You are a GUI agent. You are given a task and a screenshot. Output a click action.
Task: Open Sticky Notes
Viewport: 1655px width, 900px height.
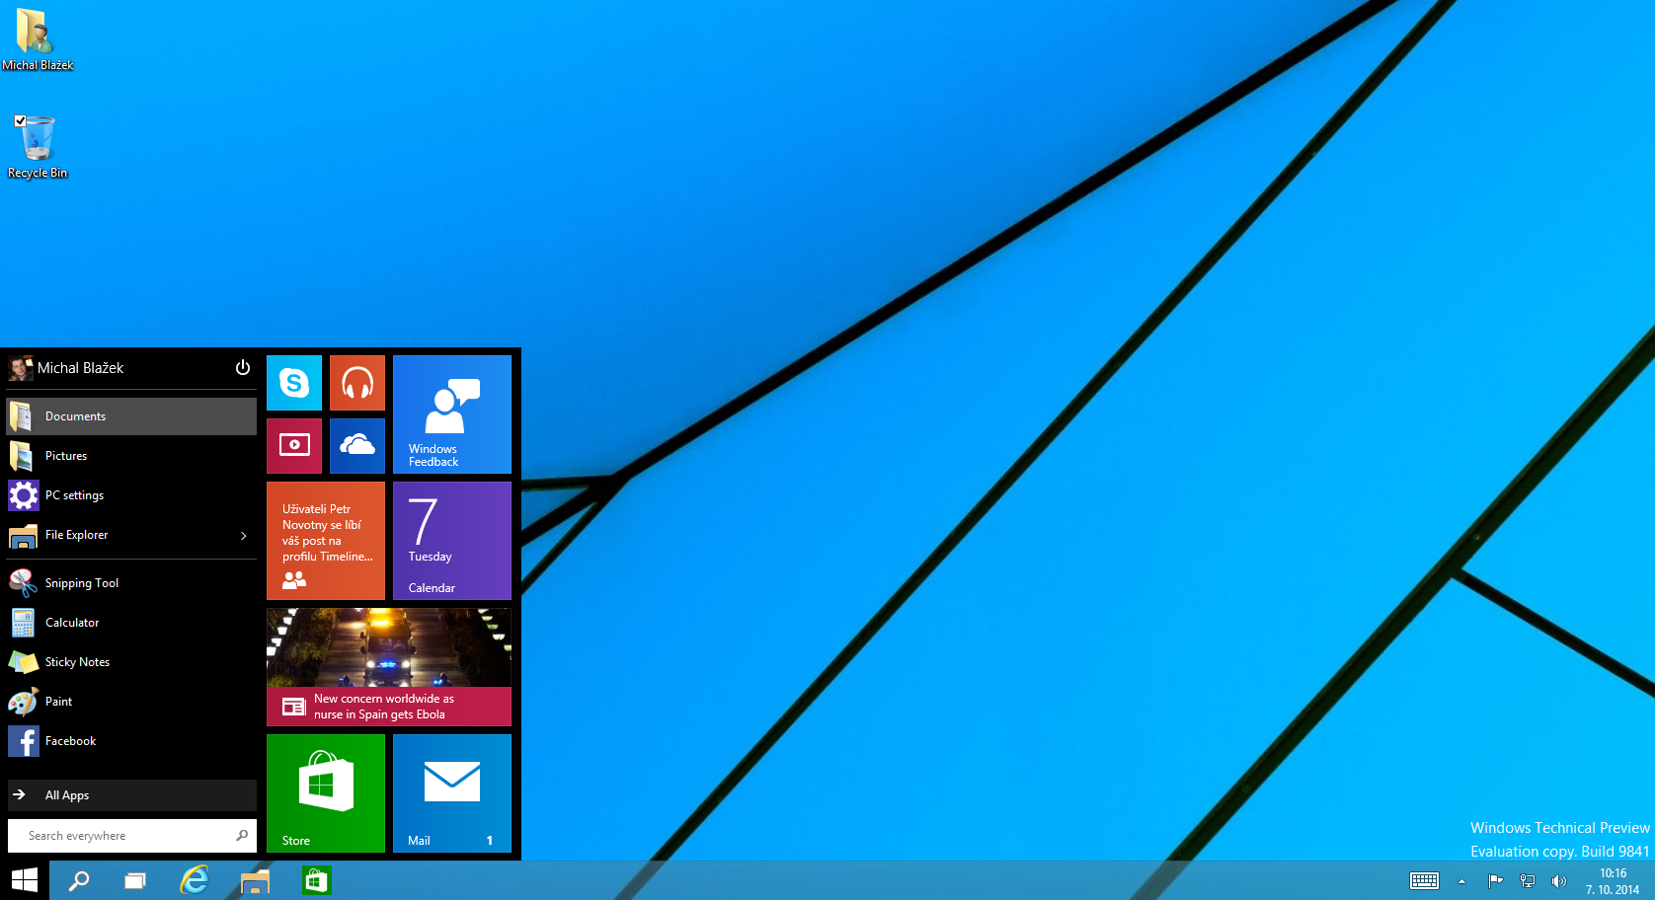131,662
